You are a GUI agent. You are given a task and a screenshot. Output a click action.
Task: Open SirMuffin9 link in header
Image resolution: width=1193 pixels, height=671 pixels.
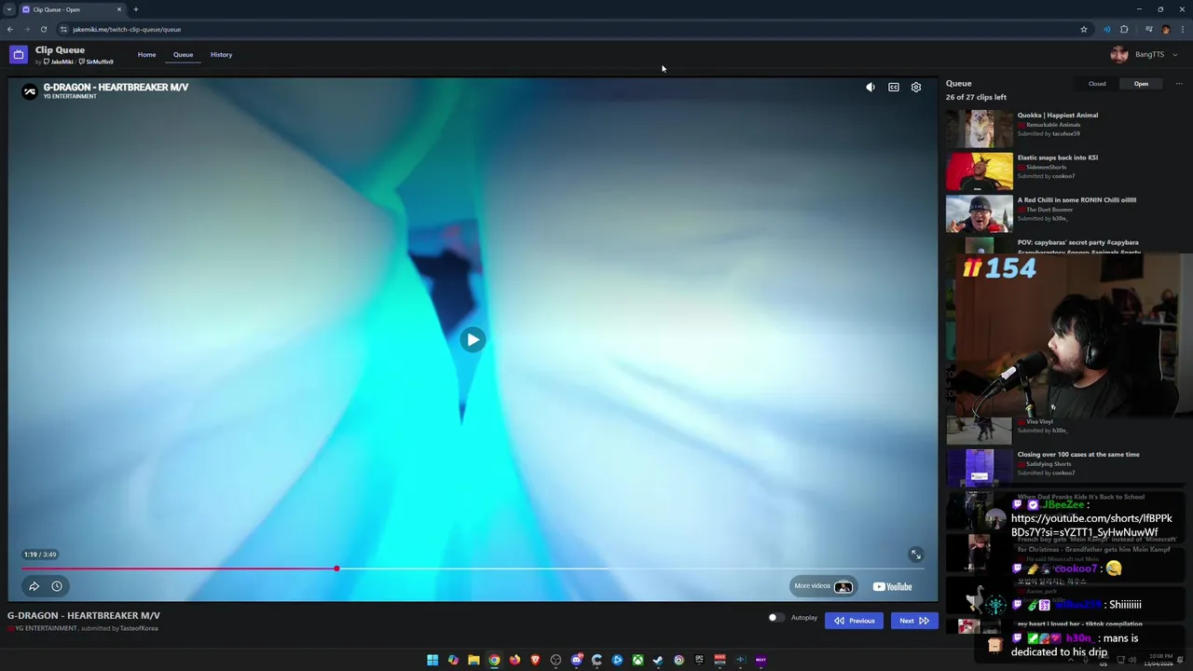click(97, 62)
